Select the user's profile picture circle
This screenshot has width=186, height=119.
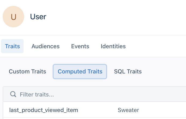(13, 17)
